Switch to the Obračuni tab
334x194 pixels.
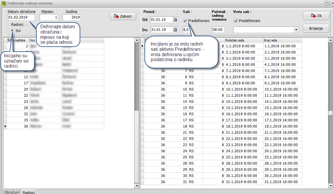tap(11, 192)
